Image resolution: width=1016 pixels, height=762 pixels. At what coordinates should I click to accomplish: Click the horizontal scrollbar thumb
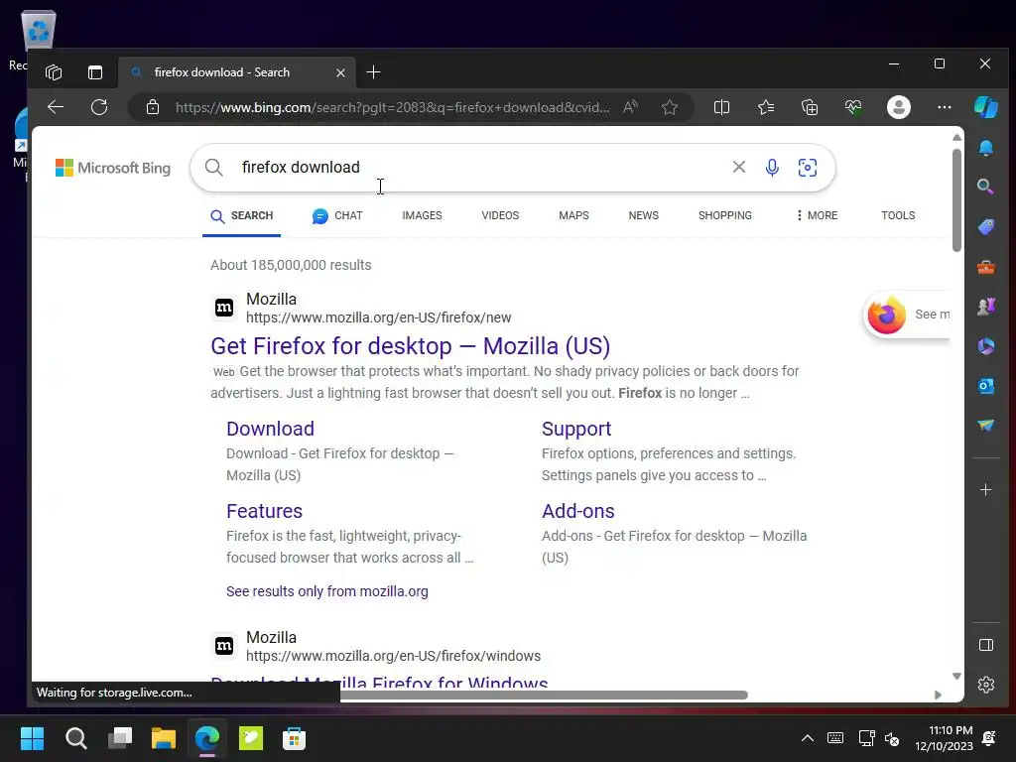[543, 695]
